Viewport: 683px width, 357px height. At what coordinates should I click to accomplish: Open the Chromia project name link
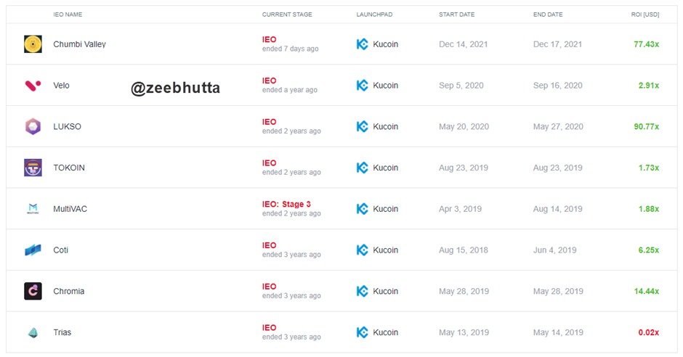coord(69,291)
